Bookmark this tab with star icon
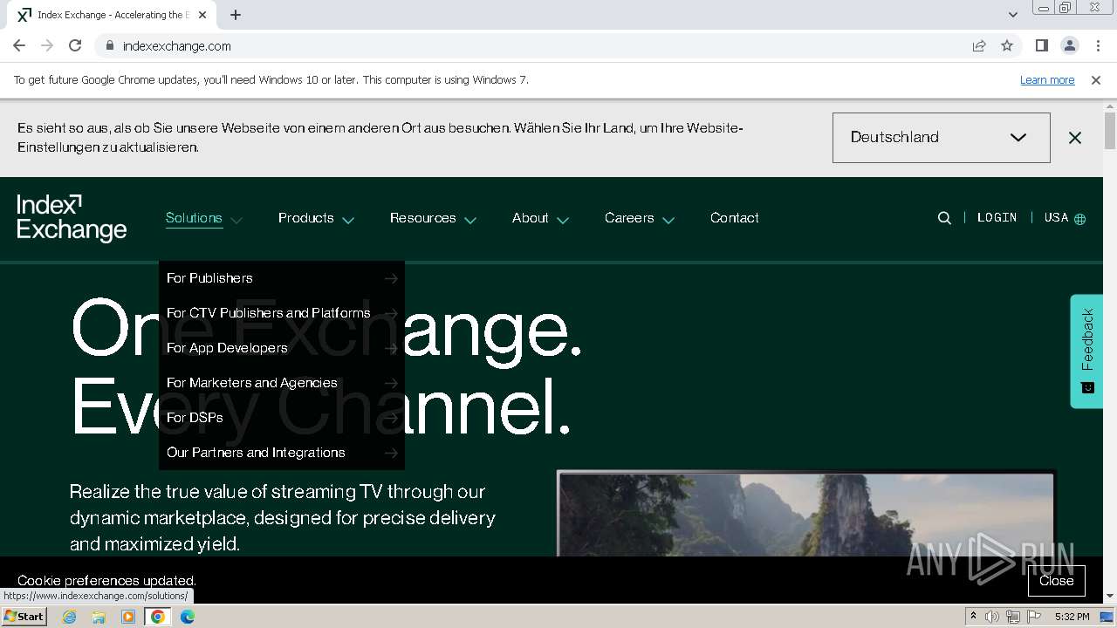Viewport: 1117px width, 628px height. pos(1007,45)
